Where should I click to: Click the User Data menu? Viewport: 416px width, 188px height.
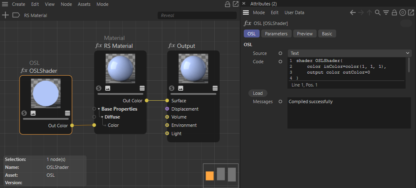(294, 12)
